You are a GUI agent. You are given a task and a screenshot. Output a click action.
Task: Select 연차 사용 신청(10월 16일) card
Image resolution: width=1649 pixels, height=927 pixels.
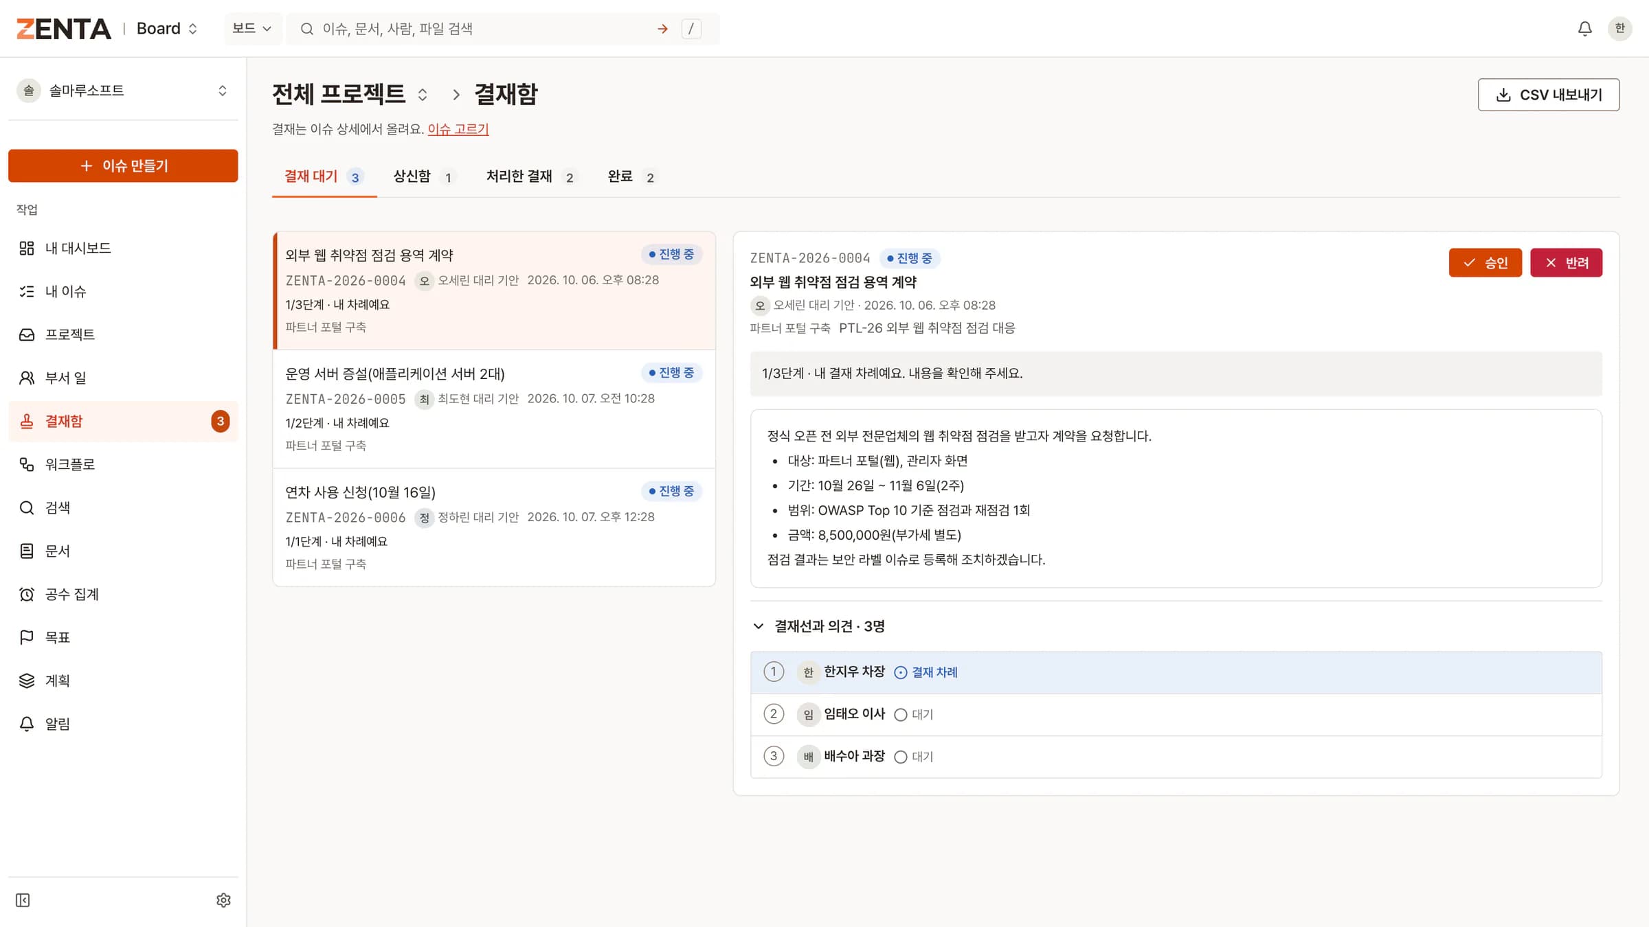click(x=494, y=527)
